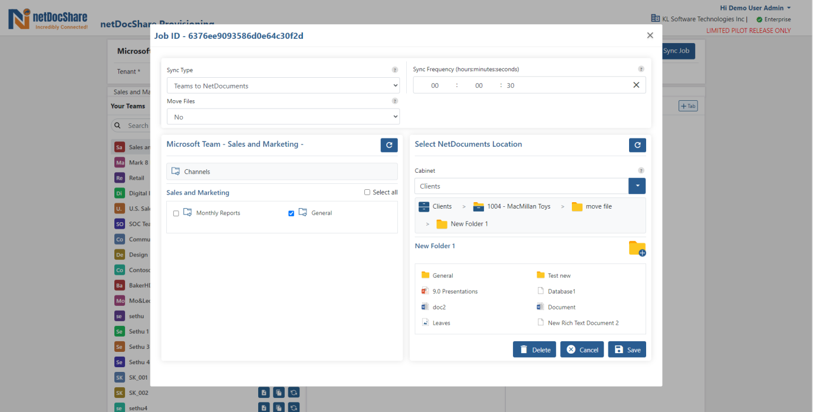Save the sync job settings
Image resolution: width=813 pixels, height=412 pixels.
[x=627, y=350]
